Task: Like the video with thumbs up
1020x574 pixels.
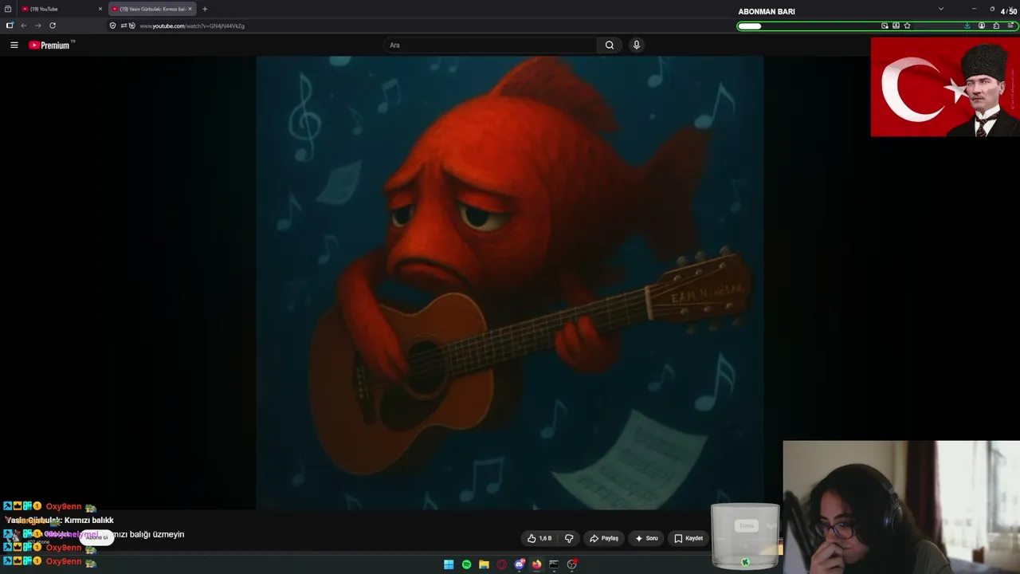Action: [539, 538]
